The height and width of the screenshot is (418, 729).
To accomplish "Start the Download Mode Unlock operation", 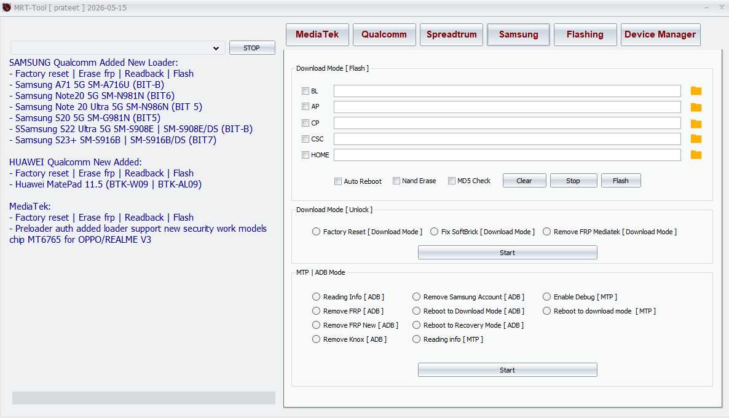I will tap(507, 253).
